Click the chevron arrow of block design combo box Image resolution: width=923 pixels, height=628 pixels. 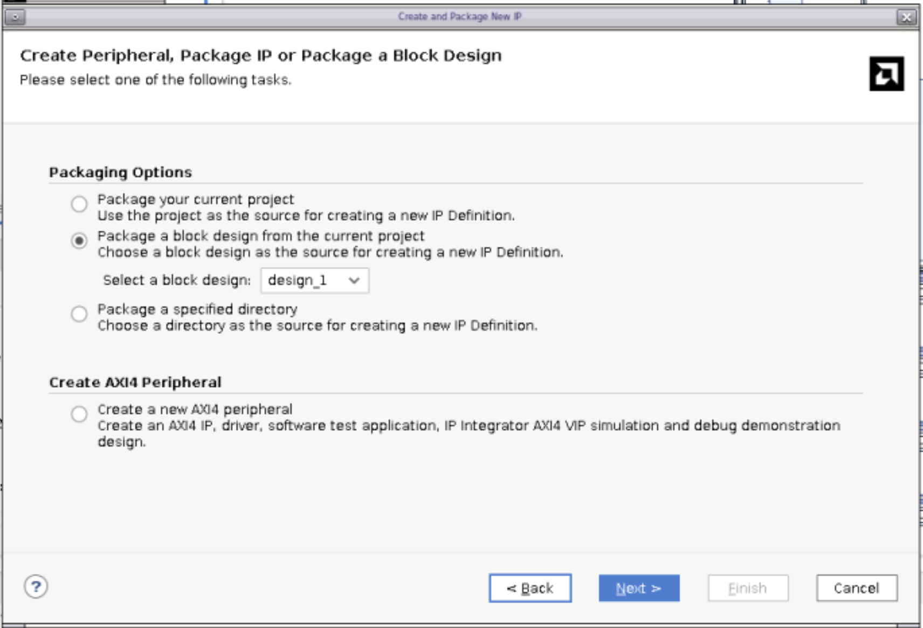[354, 281]
